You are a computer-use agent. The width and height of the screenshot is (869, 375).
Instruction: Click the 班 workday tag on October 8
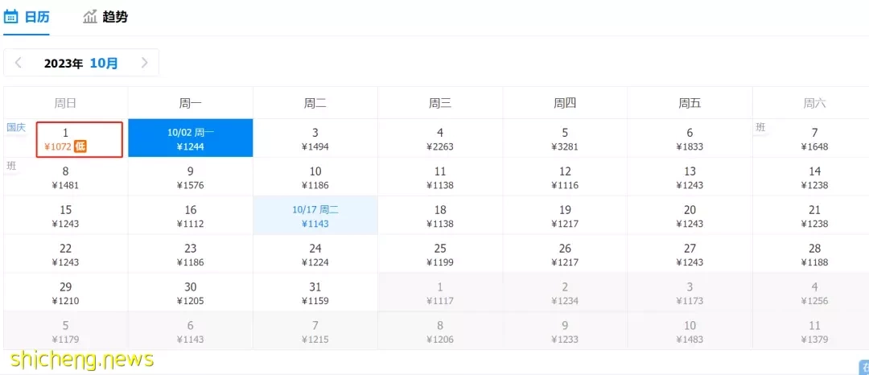pyautogui.click(x=11, y=166)
